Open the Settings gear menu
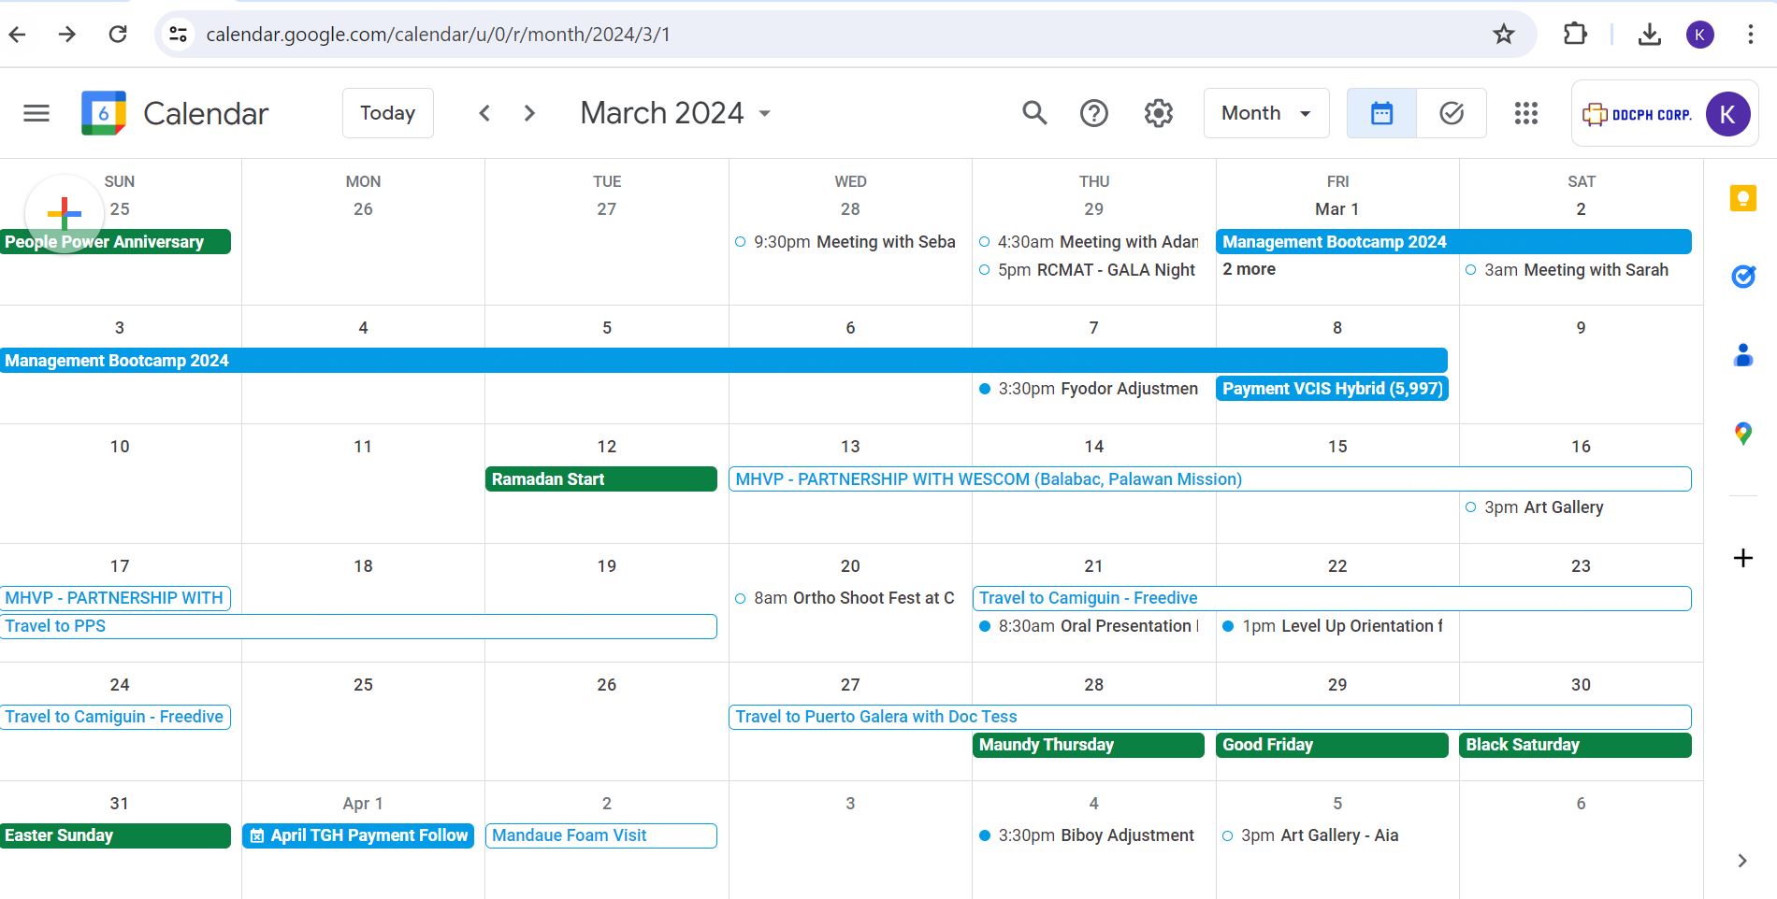Image resolution: width=1777 pixels, height=899 pixels. (x=1158, y=113)
